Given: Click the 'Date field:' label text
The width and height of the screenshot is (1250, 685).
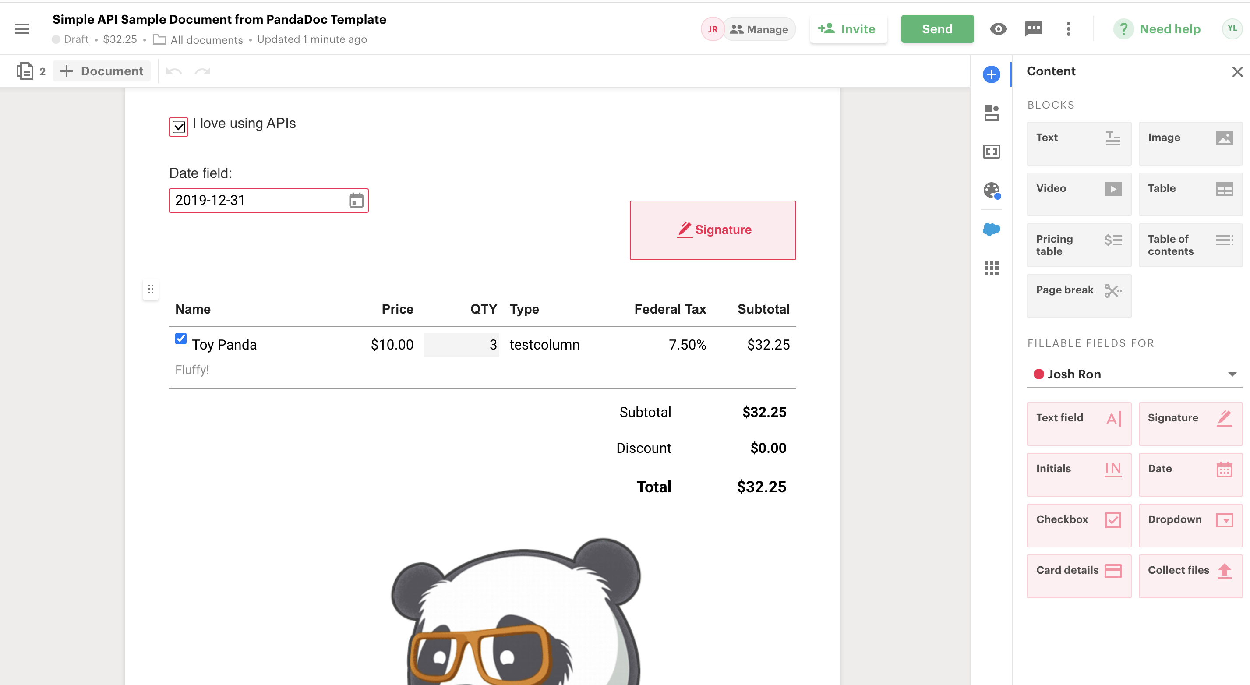Looking at the screenshot, I should coord(201,173).
